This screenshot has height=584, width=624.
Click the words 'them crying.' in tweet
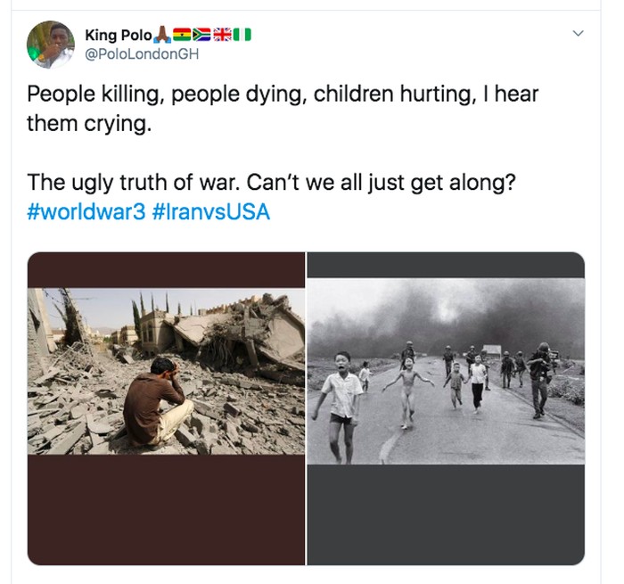click(x=89, y=124)
